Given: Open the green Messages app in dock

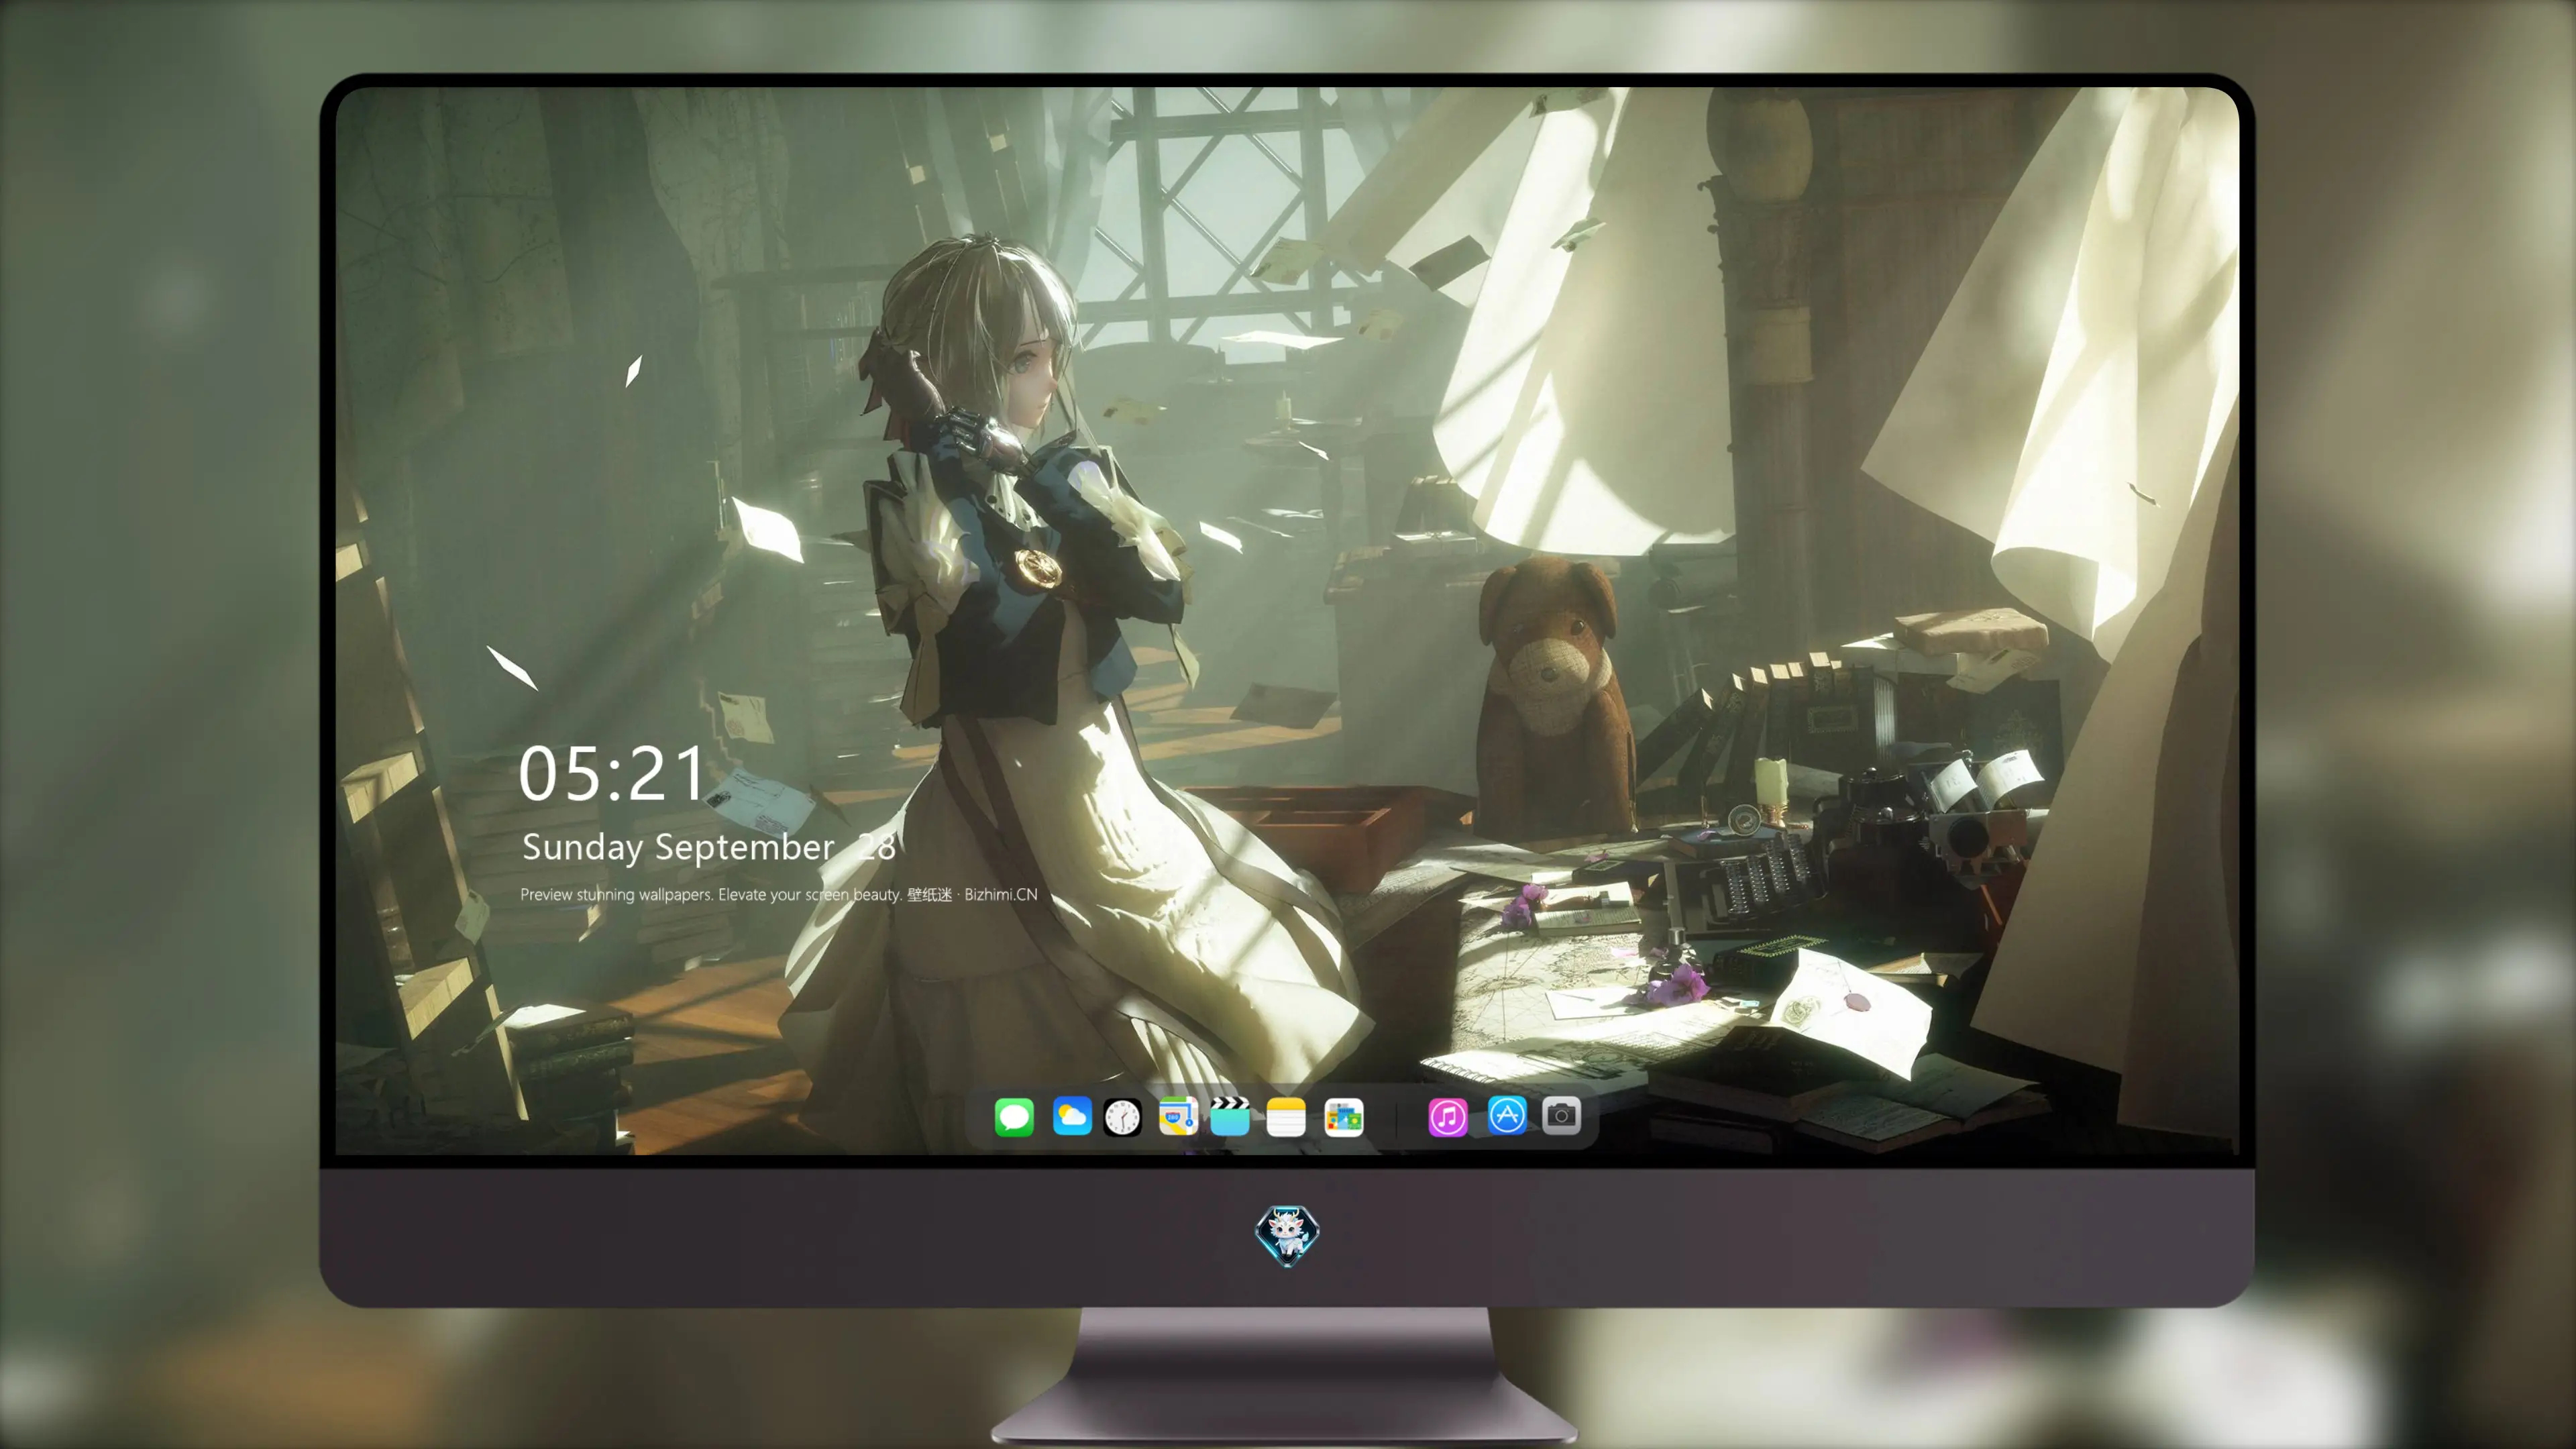Looking at the screenshot, I should (x=1014, y=1117).
